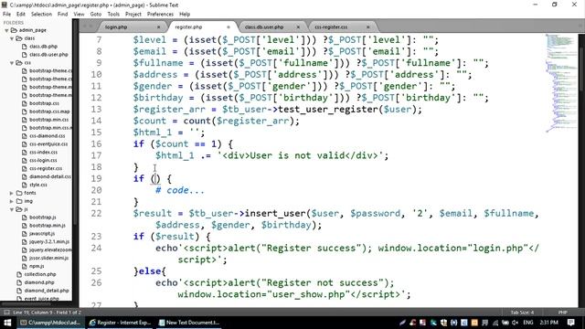Open jssor.slider.mini.js in the sidebar
The width and height of the screenshot is (585, 329).
point(48,258)
